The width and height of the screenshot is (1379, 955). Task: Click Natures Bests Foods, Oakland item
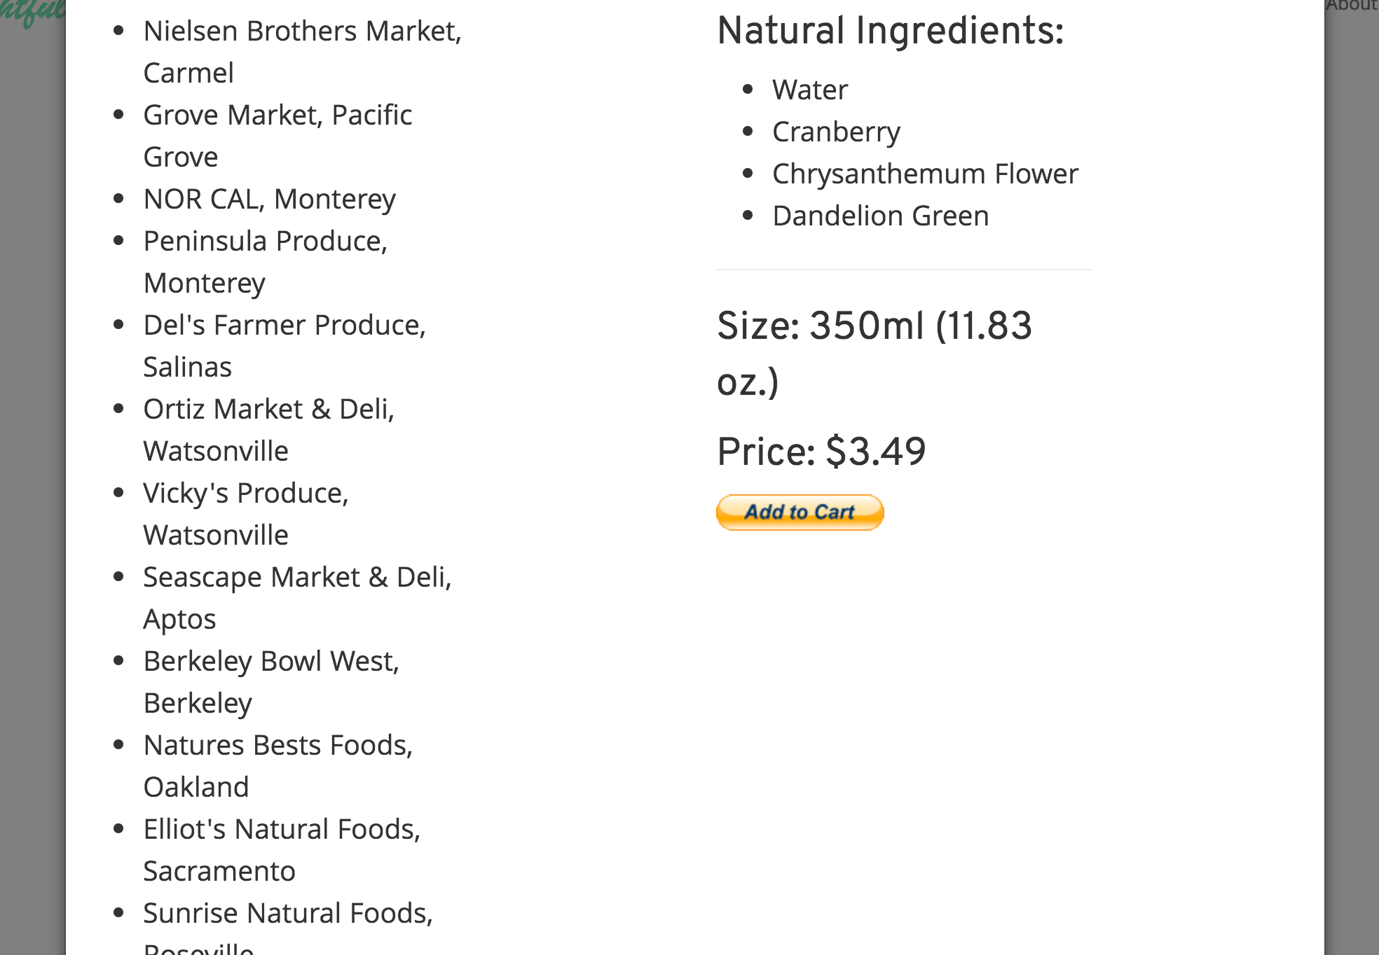[278, 766]
